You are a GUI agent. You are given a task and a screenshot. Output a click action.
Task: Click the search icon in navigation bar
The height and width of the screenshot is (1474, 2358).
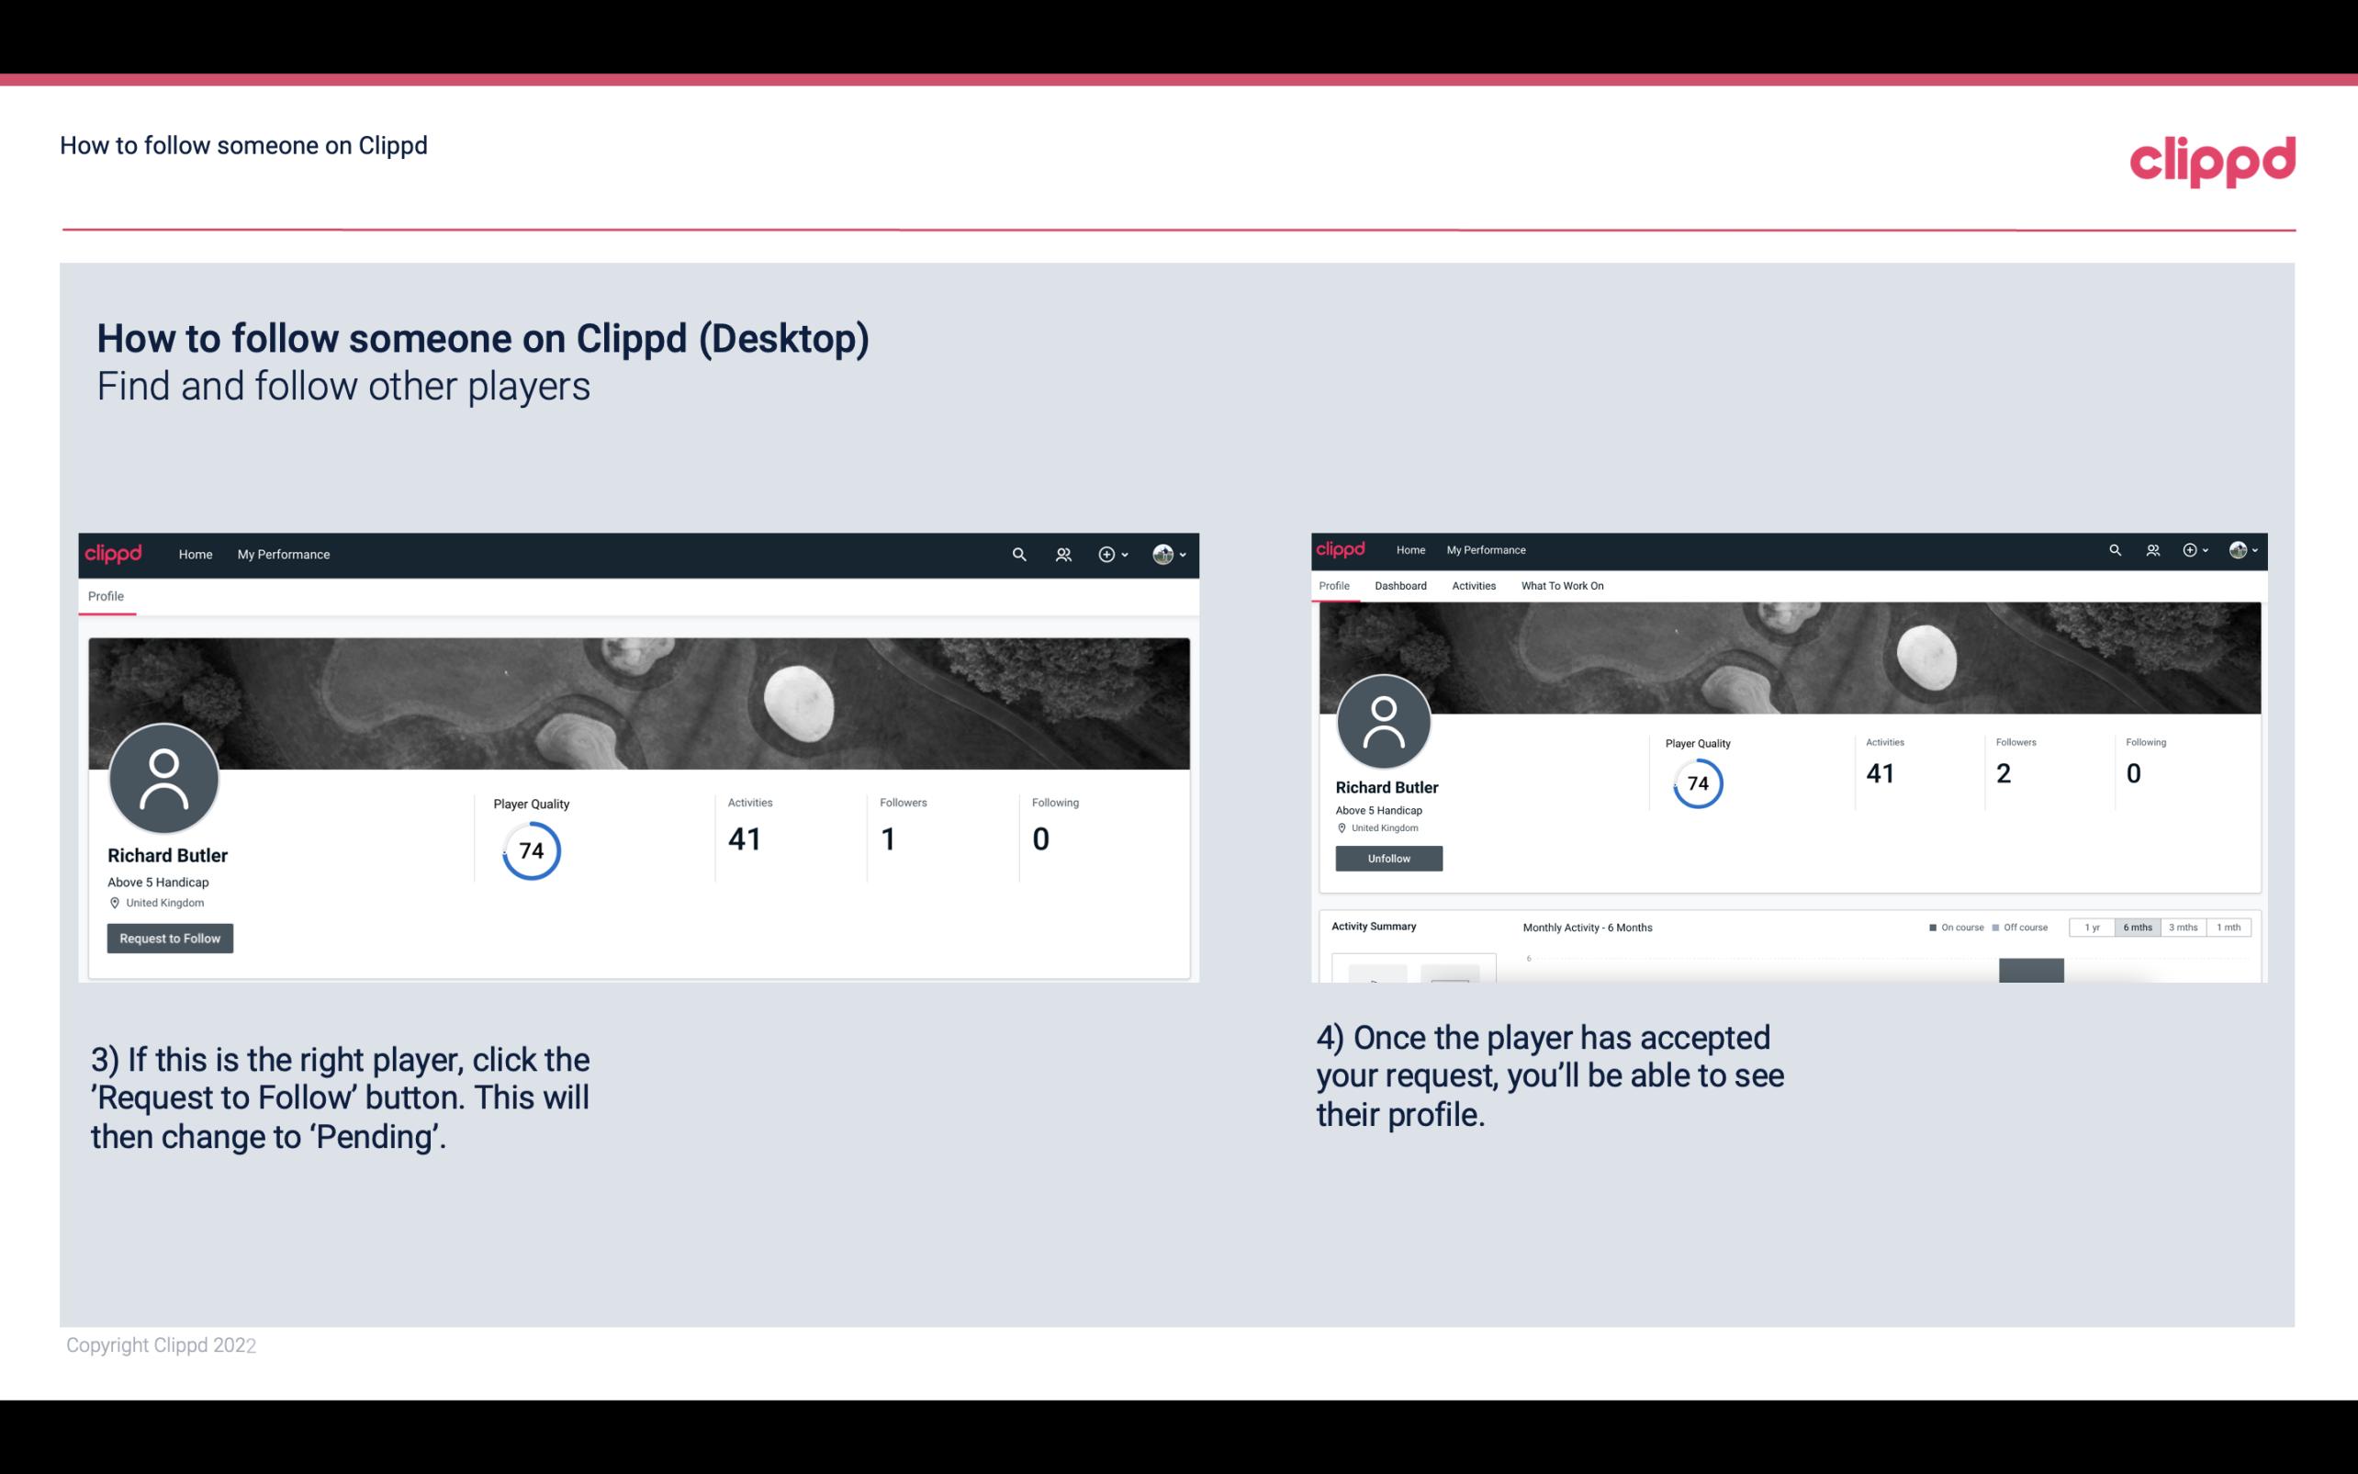click(x=1016, y=554)
